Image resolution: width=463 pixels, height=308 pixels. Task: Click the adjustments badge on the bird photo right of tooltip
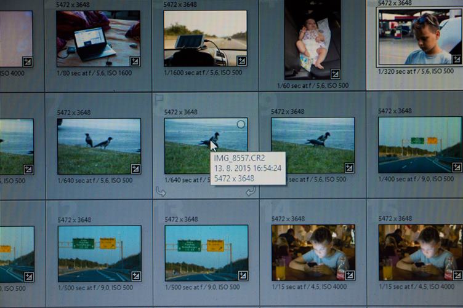click(349, 168)
